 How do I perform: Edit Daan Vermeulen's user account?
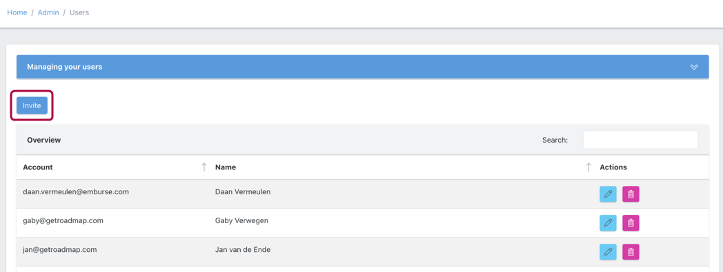608,194
